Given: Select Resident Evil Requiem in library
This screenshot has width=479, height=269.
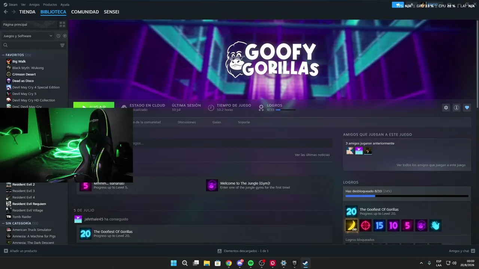Looking at the screenshot, I should coord(29,204).
